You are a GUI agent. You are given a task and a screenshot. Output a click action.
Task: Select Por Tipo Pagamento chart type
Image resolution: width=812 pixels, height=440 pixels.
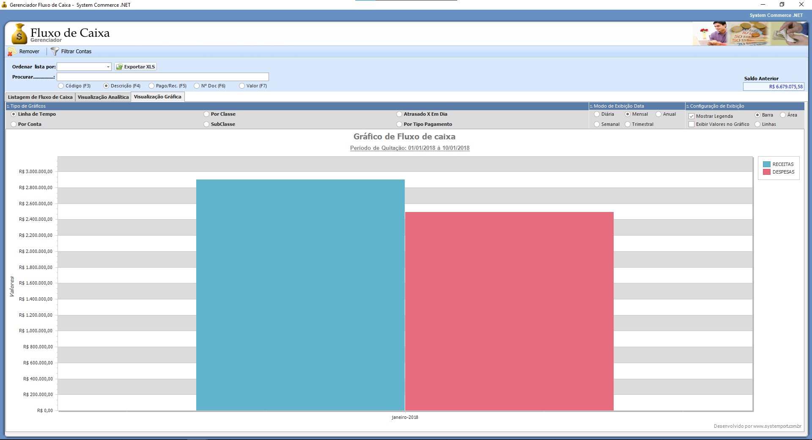coord(399,124)
